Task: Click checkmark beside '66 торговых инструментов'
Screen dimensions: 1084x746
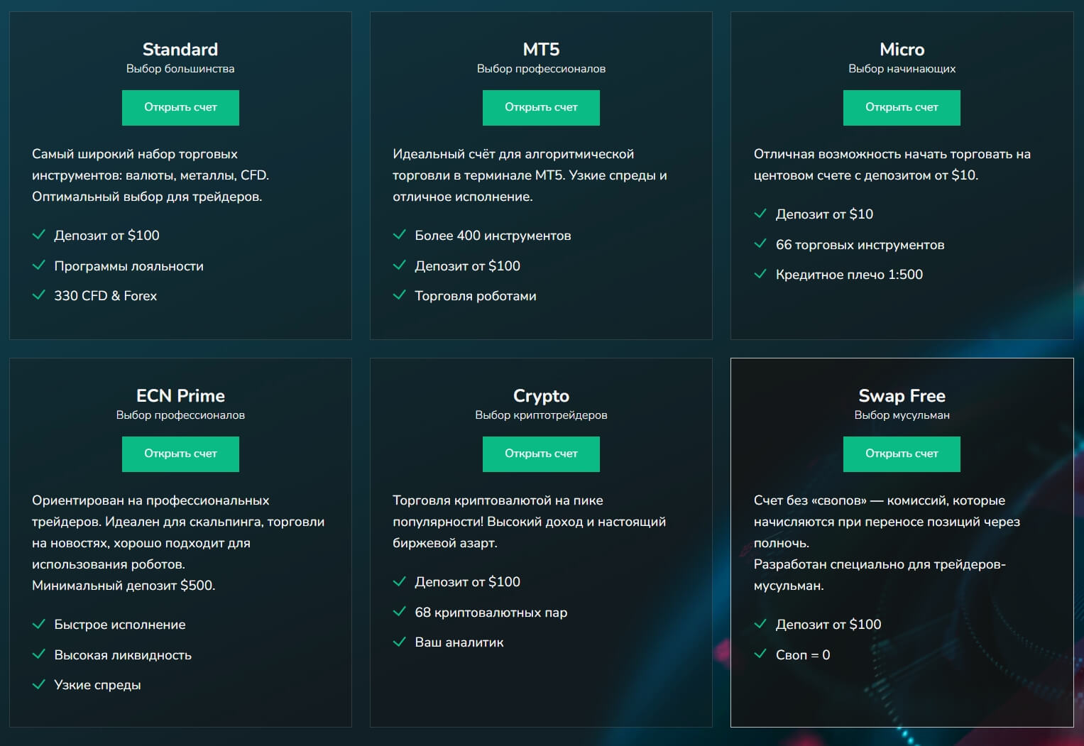Action: 760,243
